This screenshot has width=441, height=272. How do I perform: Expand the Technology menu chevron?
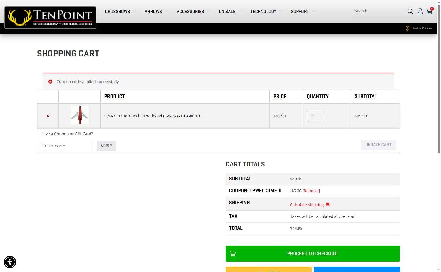coord(280,12)
